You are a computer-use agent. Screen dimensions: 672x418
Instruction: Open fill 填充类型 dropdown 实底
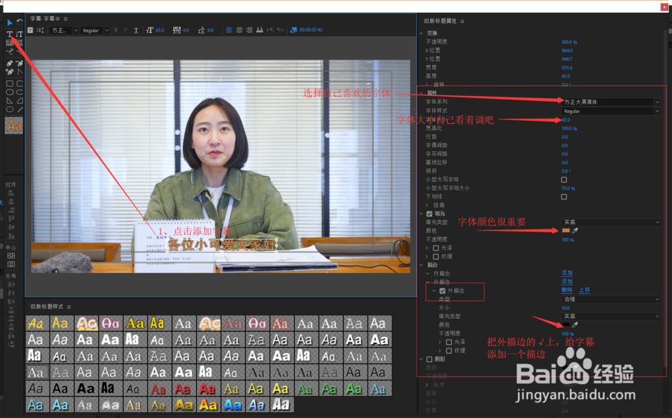[x=611, y=222]
